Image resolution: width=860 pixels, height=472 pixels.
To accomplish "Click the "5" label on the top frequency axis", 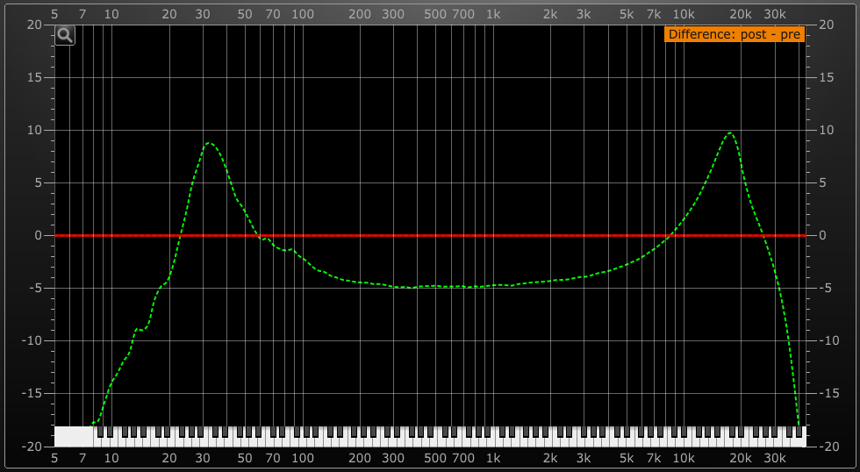I will click(x=54, y=14).
